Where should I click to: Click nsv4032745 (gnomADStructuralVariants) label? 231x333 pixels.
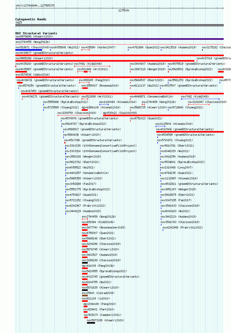[111, 277]
